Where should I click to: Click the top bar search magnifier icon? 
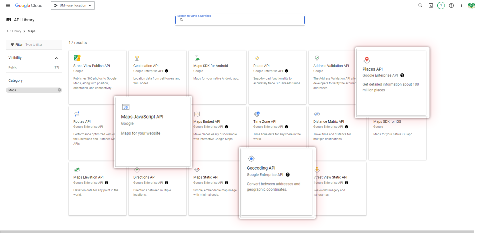click(x=420, y=5)
